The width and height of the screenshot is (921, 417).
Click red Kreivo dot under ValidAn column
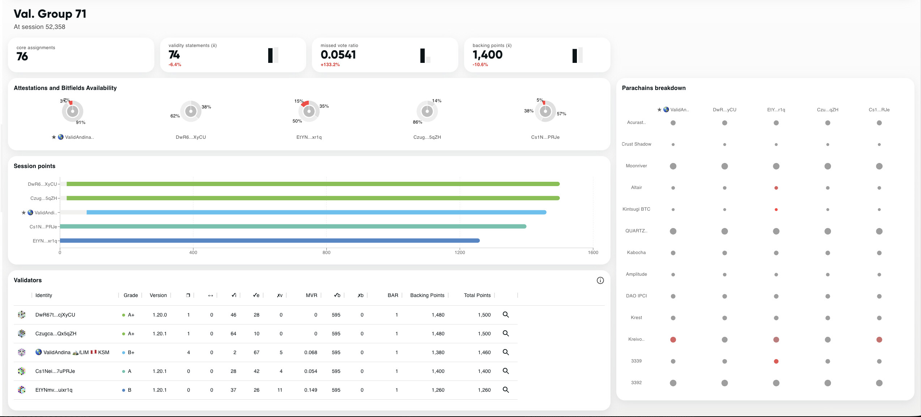pyautogui.click(x=673, y=340)
